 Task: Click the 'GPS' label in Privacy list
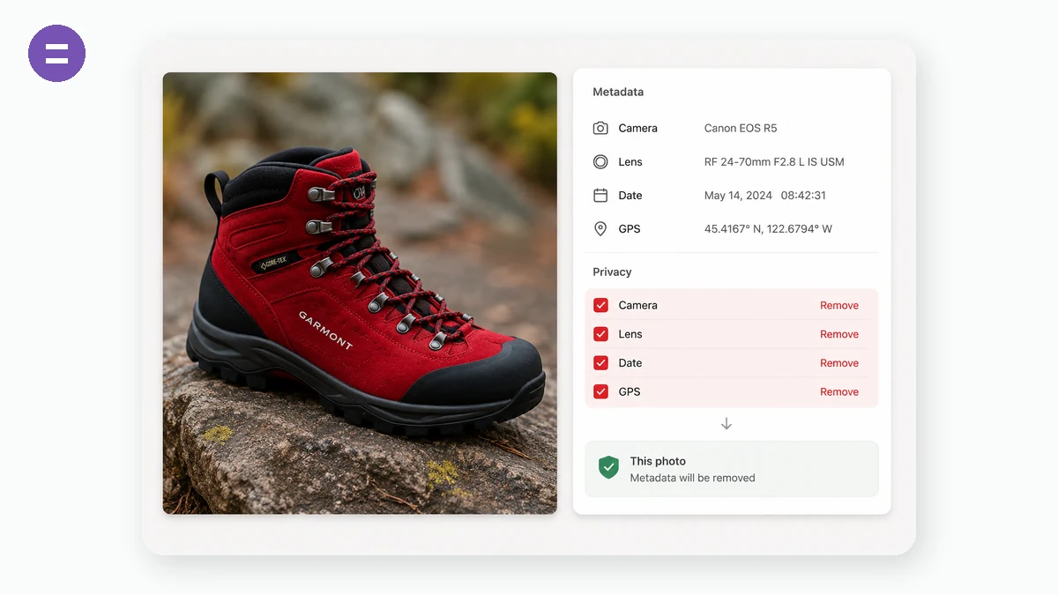(630, 391)
